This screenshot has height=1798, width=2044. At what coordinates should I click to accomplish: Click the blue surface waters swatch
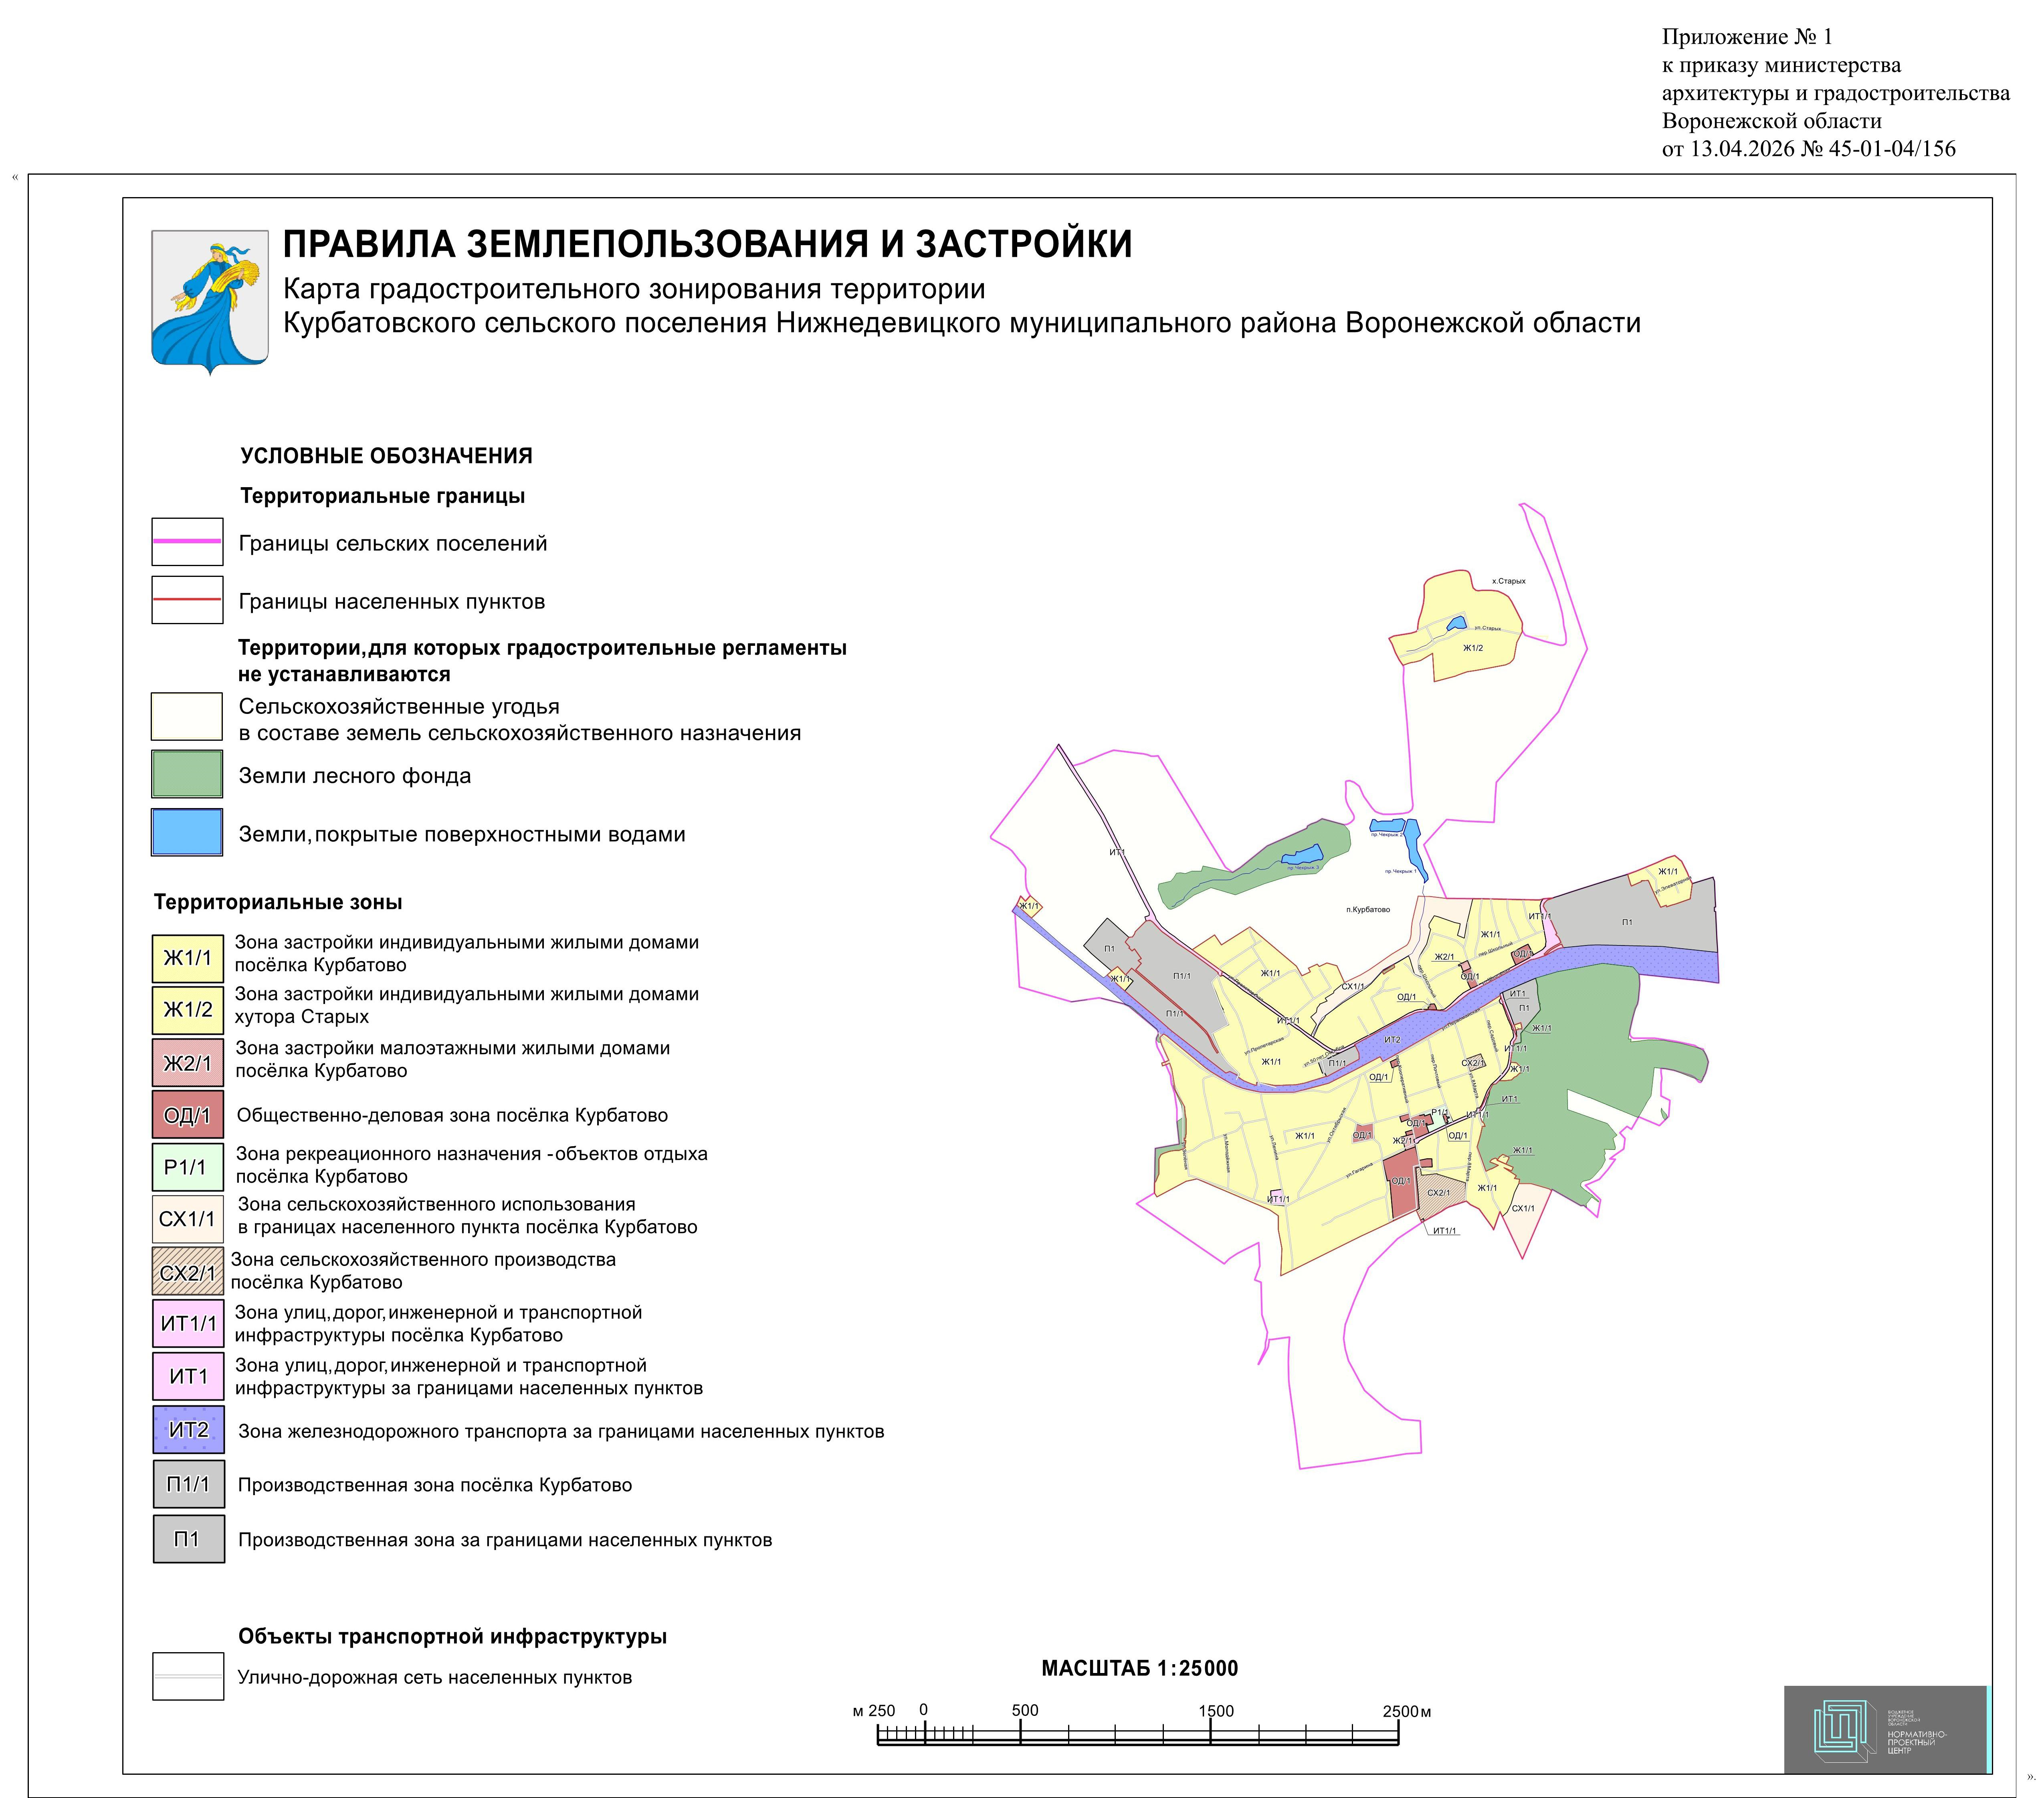tap(187, 832)
